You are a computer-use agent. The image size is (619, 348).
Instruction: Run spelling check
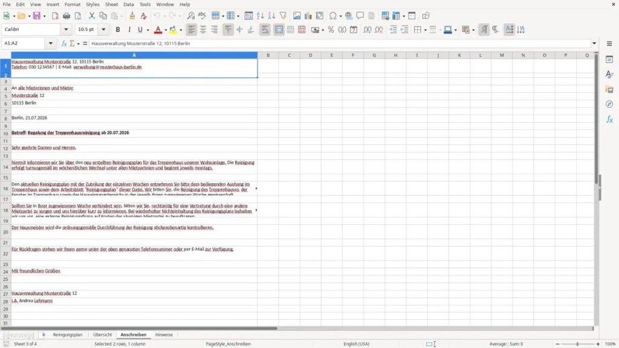coord(202,16)
